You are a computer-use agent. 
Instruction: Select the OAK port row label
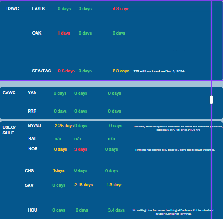[36, 33]
